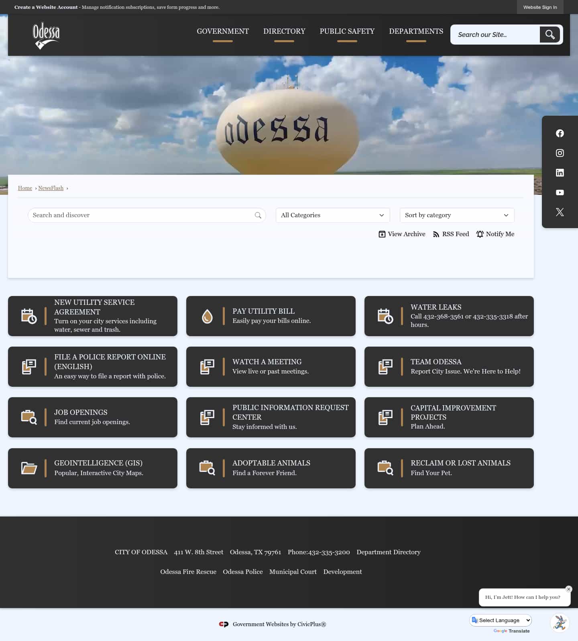
Task: Open the Jett chatbot avatar
Action: [560, 623]
